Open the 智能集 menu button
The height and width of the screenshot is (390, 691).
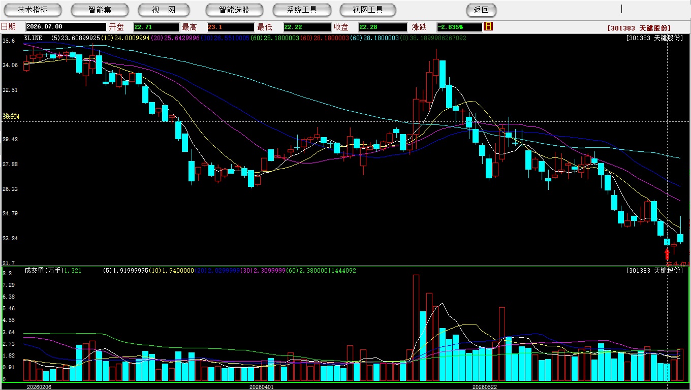tap(100, 10)
